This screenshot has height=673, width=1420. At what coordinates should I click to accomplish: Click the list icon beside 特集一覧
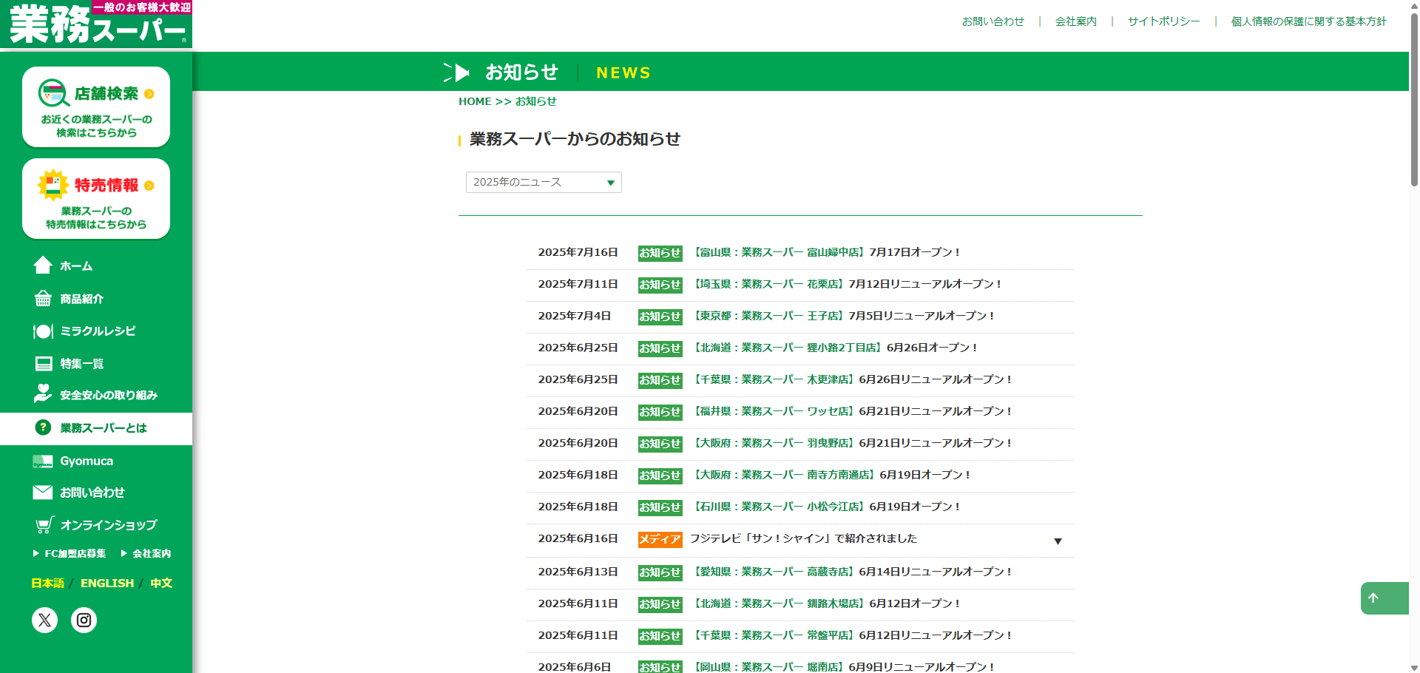click(44, 364)
